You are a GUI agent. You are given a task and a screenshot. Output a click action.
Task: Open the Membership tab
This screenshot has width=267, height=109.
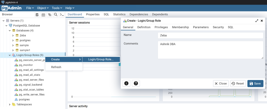(x=180, y=27)
